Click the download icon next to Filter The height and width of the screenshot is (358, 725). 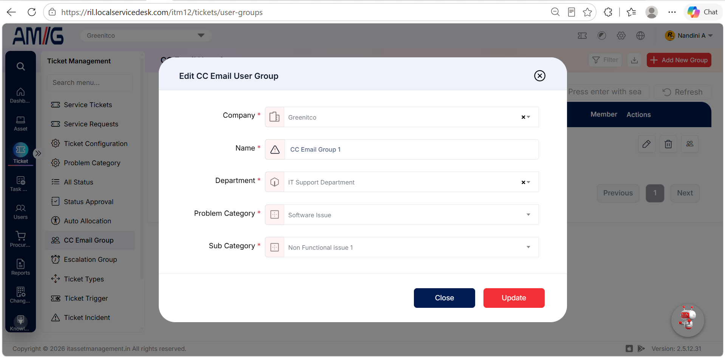(x=634, y=60)
